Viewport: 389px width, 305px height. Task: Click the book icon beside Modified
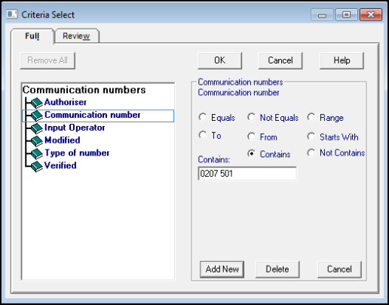pos(37,141)
